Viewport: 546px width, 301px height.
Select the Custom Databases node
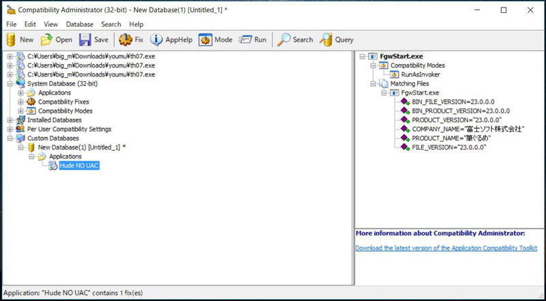pyautogui.click(x=53, y=138)
